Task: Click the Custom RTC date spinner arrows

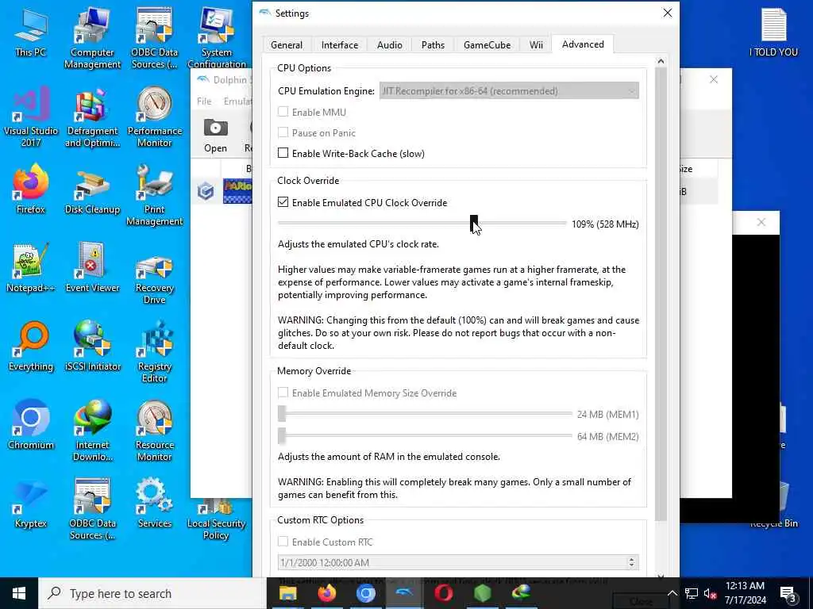Action: click(x=631, y=562)
